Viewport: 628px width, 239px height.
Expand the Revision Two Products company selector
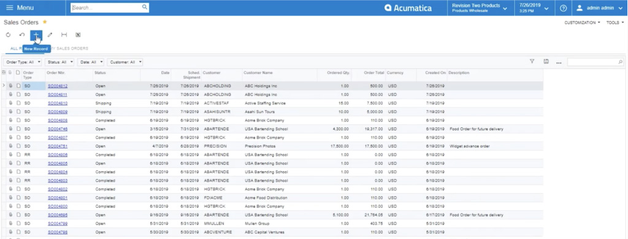(480, 8)
